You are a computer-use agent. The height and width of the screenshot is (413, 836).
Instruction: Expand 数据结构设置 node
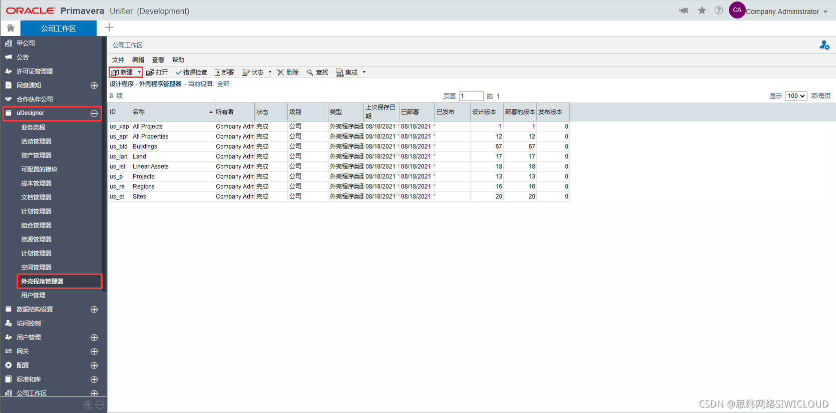coord(94,309)
